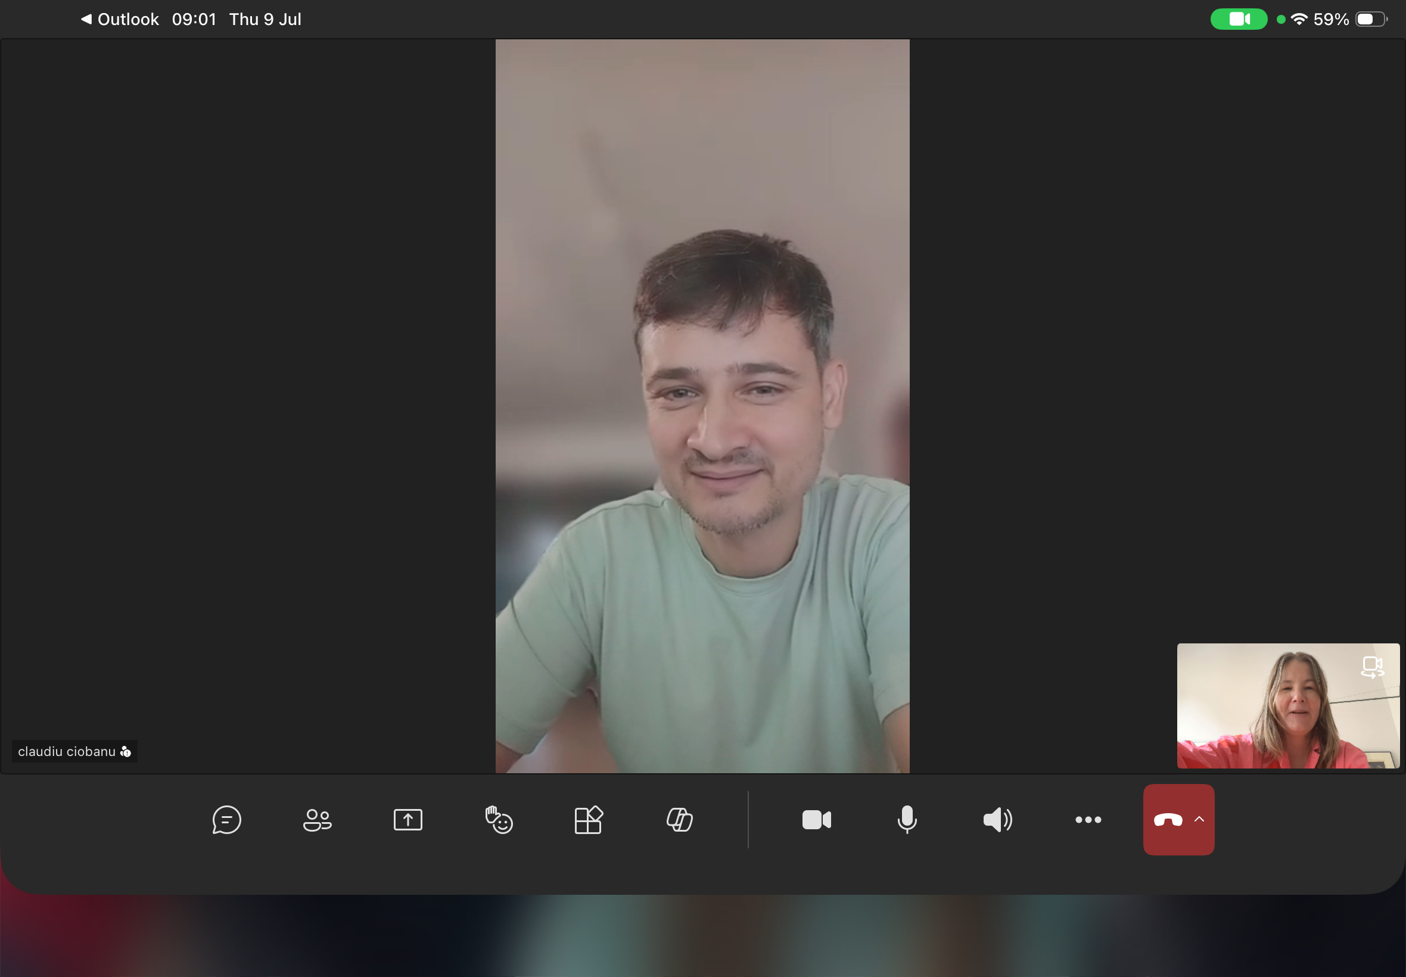
Task: Turn off the camera
Action: 817,820
